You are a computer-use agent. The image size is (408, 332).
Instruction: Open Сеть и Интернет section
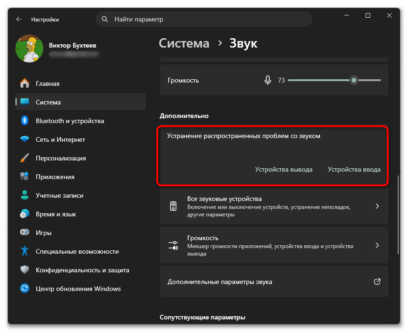pos(81,139)
